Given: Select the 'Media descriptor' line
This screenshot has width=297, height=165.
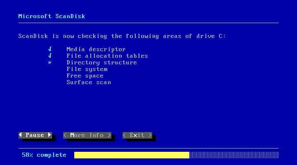Looking at the screenshot, I should coord(96,49).
